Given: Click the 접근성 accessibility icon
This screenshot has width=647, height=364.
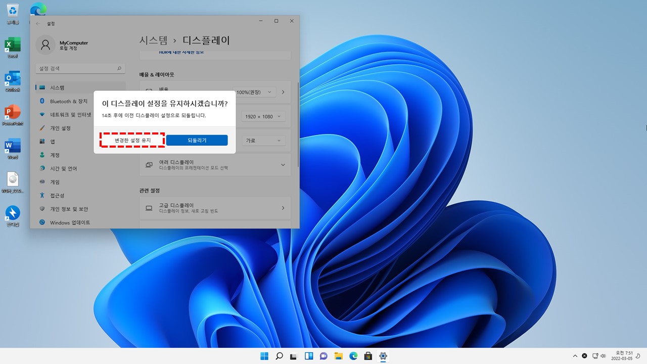Looking at the screenshot, I should coord(42,195).
